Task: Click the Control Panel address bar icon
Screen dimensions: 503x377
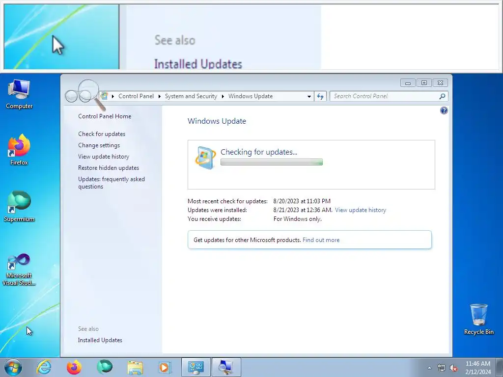Action: point(104,96)
